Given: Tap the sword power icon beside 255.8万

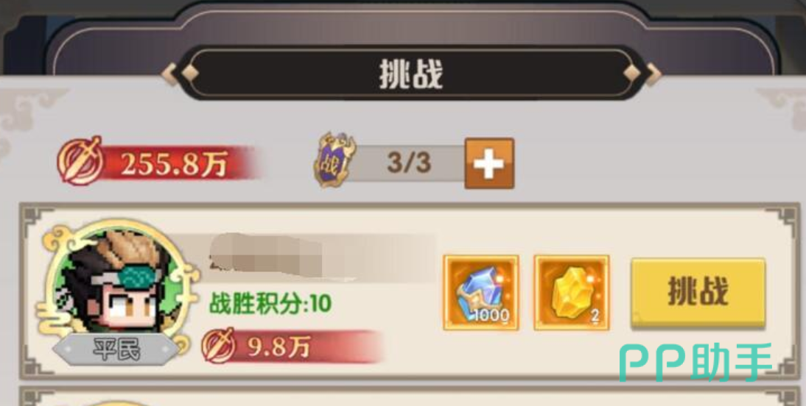Looking at the screenshot, I should coord(80,160).
